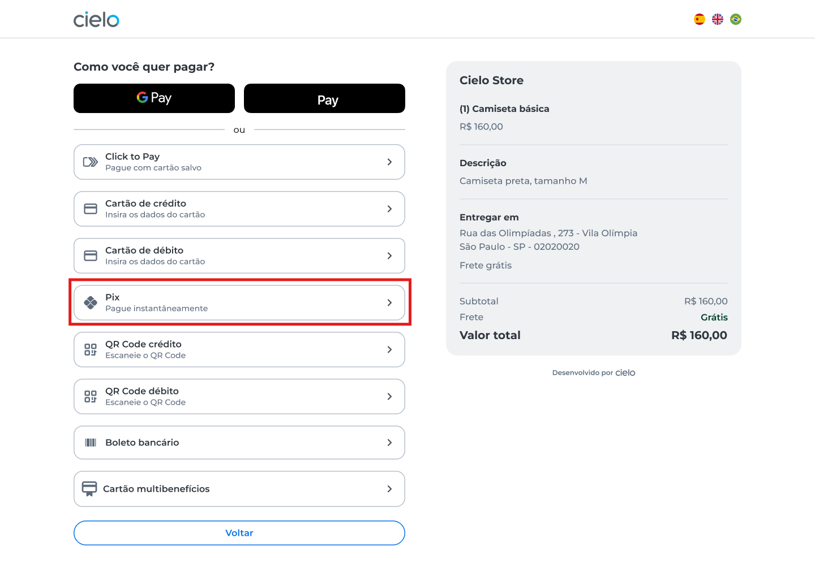
Task: Expand QR Code débito chevron
Action: point(389,397)
